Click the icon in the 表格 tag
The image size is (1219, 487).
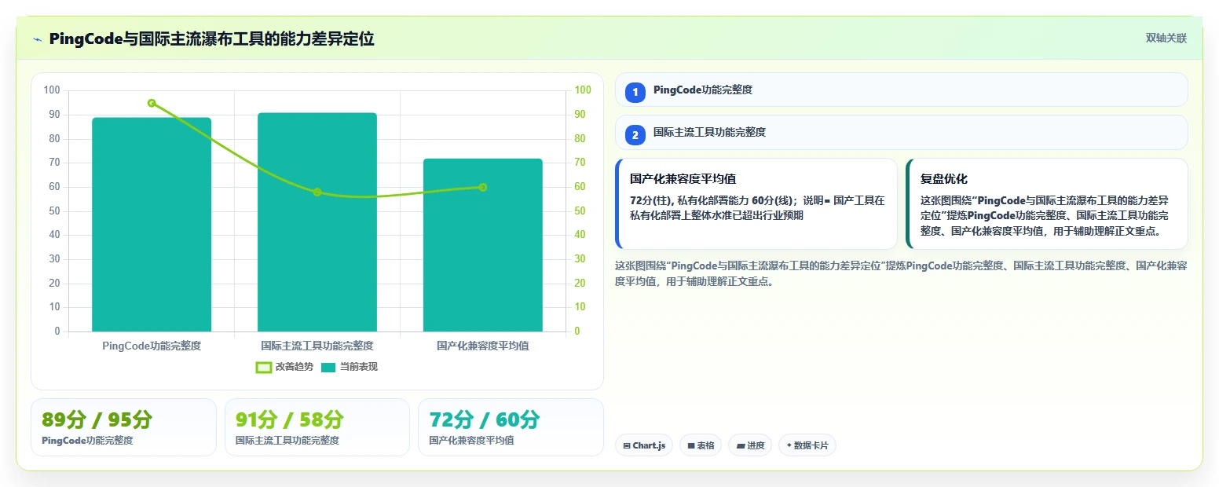tap(691, 445)
